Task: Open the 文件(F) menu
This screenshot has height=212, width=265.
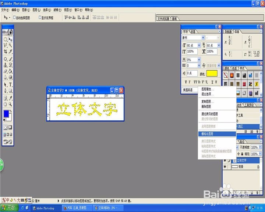Action: pos(5,10)
